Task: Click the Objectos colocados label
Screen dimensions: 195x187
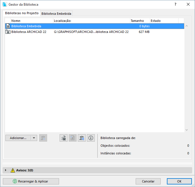Action: (x=115, y=146)
